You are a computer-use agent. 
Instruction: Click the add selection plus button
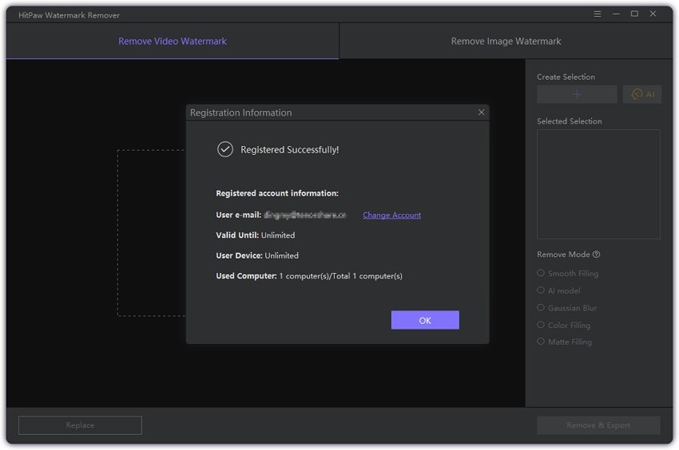coord(577,94)
